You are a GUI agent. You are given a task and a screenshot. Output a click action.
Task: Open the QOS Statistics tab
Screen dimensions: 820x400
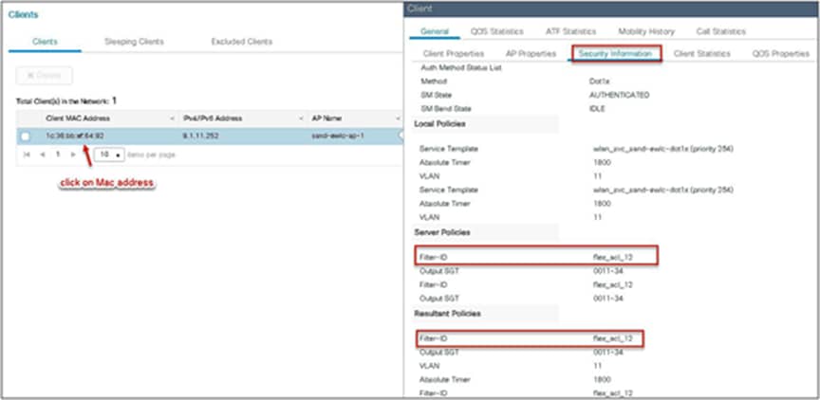pos(496,31)
